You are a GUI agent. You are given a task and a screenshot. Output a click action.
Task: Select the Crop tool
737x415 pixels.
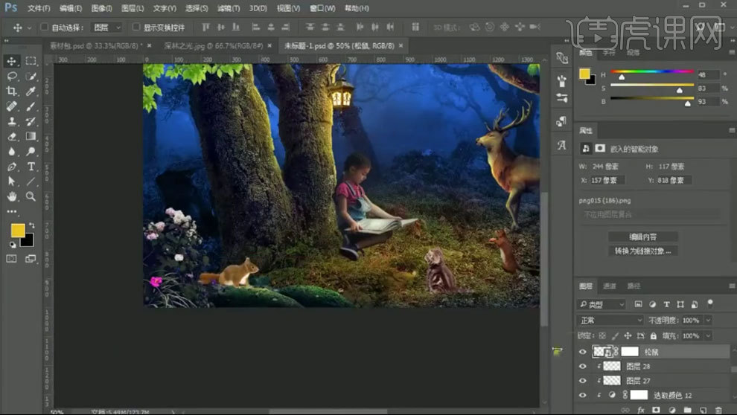coord(11,91)
